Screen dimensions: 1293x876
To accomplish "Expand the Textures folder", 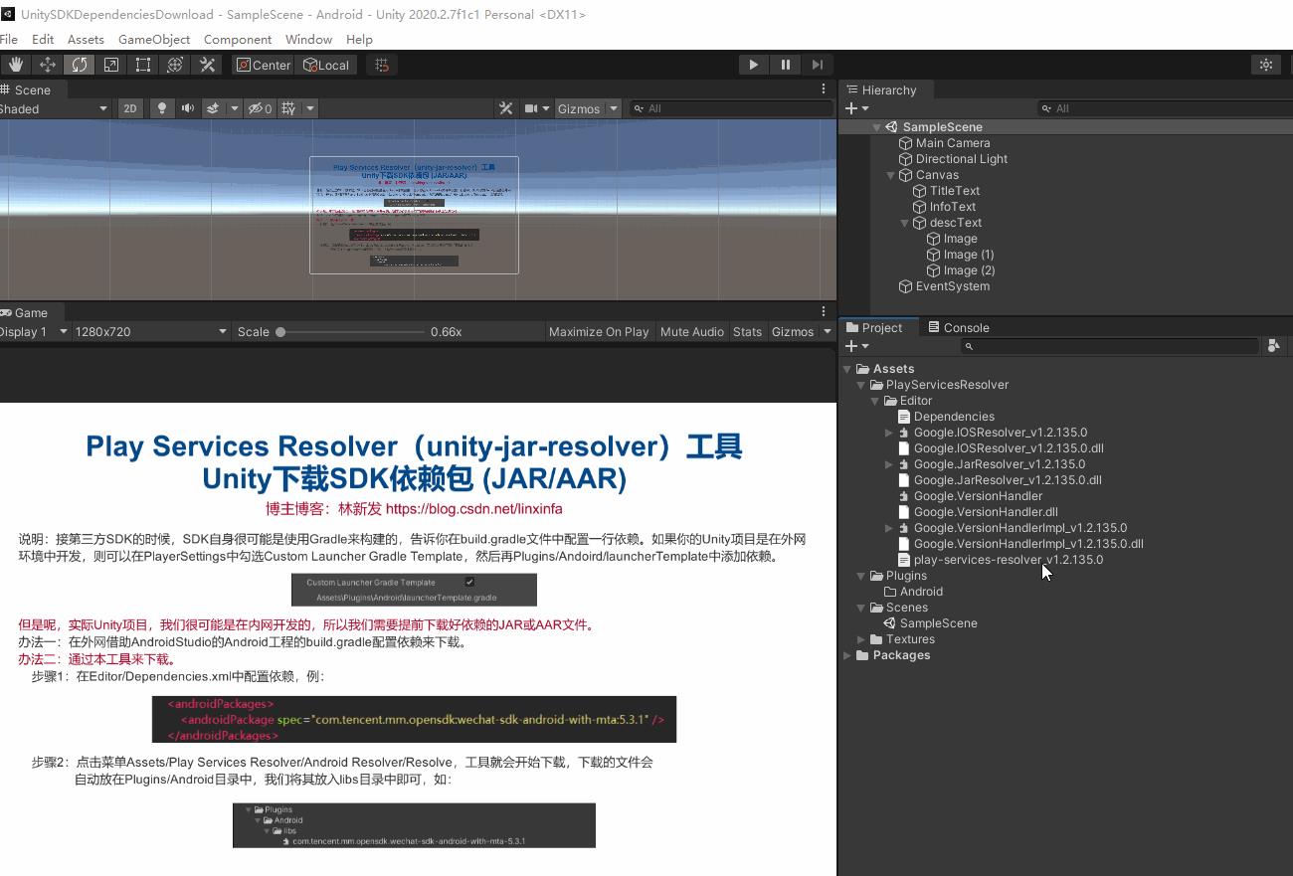I will (861, 639).
